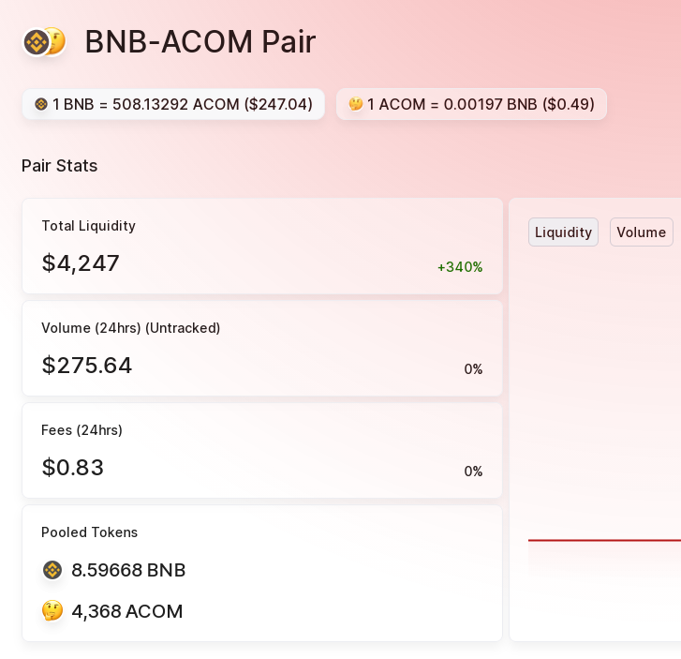The image size is (681, 659).
Task: Switch chart to the Liquidity view
Action: tap(563, 232)
